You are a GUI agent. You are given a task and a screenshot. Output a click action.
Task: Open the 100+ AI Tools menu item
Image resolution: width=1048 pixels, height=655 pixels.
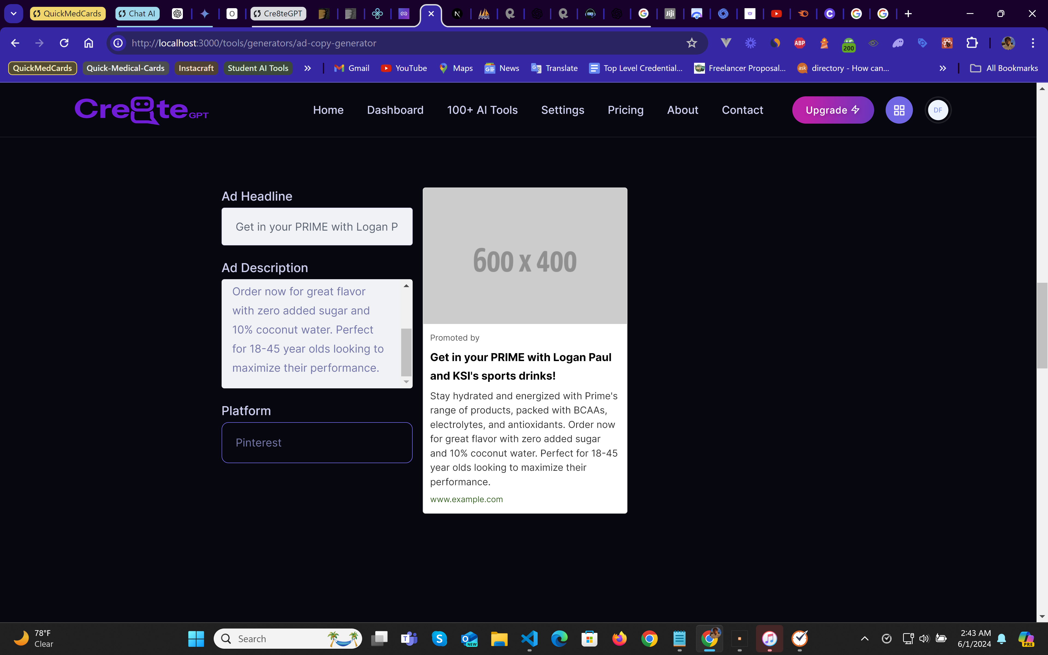click(482, 110)
